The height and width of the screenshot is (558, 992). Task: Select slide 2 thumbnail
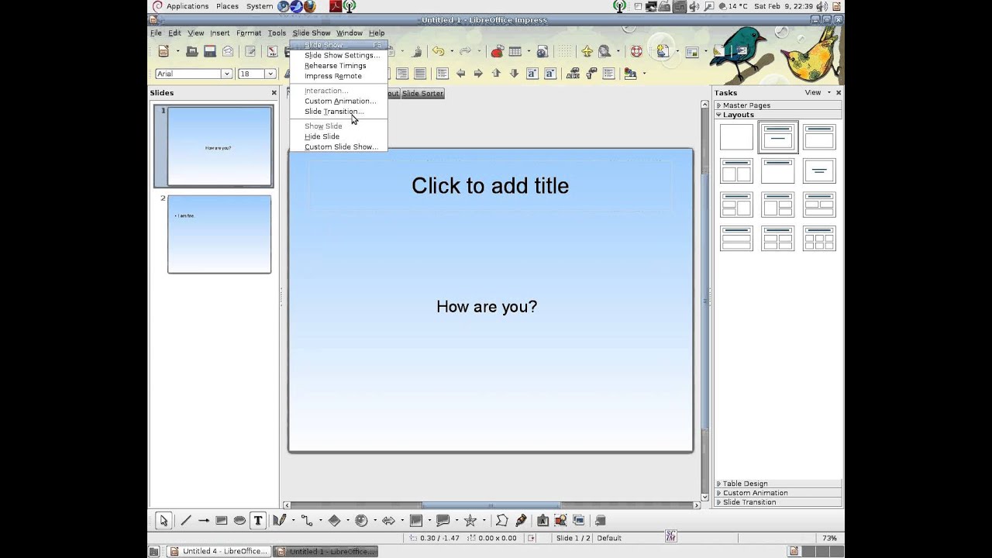tap(219, 234)
